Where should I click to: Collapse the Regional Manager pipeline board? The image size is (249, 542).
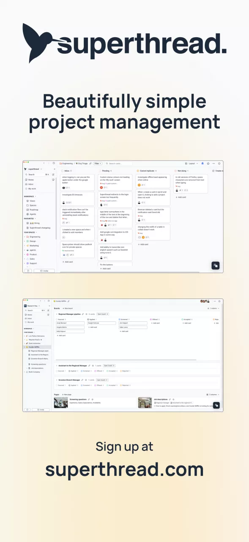pyautogui.click(x=57, y=314)
